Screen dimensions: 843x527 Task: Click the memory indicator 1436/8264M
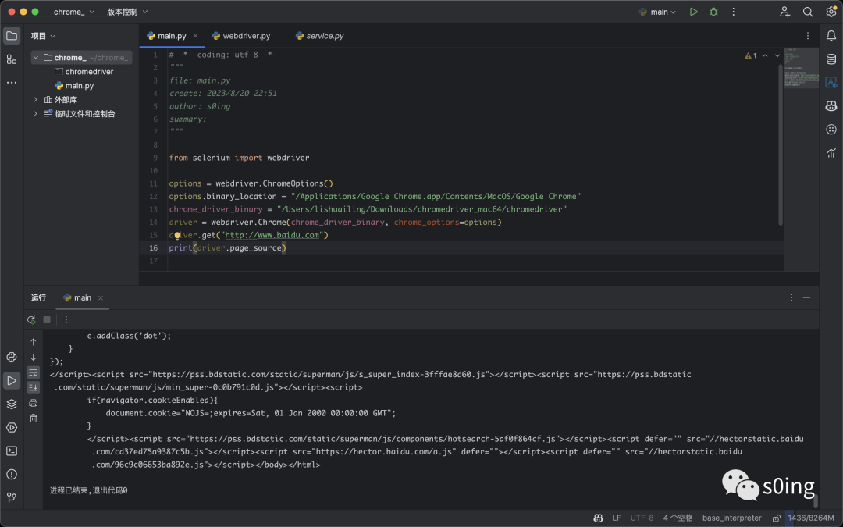[x=811, y=518]
